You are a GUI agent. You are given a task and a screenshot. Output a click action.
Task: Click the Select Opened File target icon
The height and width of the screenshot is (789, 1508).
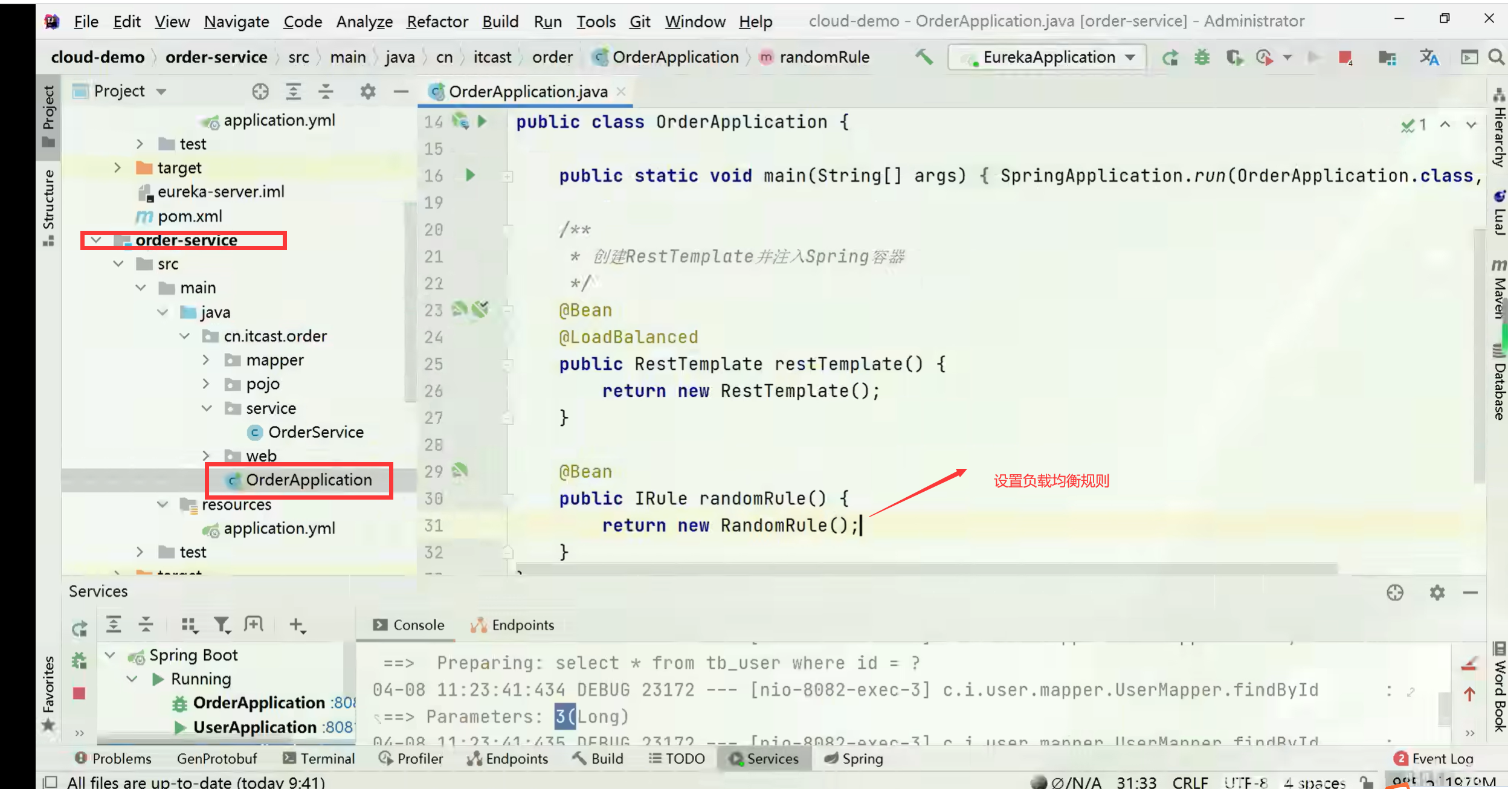point(260,92)
